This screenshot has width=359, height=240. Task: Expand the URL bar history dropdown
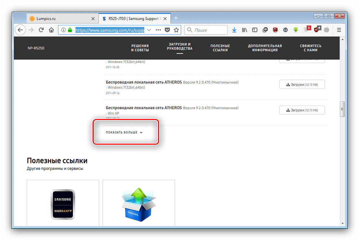[149, 30]
